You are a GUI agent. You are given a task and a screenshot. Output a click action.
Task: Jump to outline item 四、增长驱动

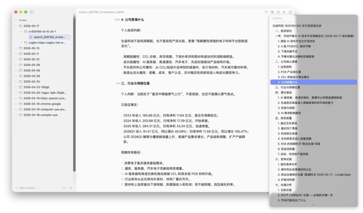(283, 92)
